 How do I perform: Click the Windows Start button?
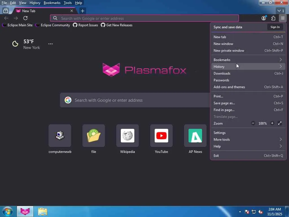pos(7,211)
